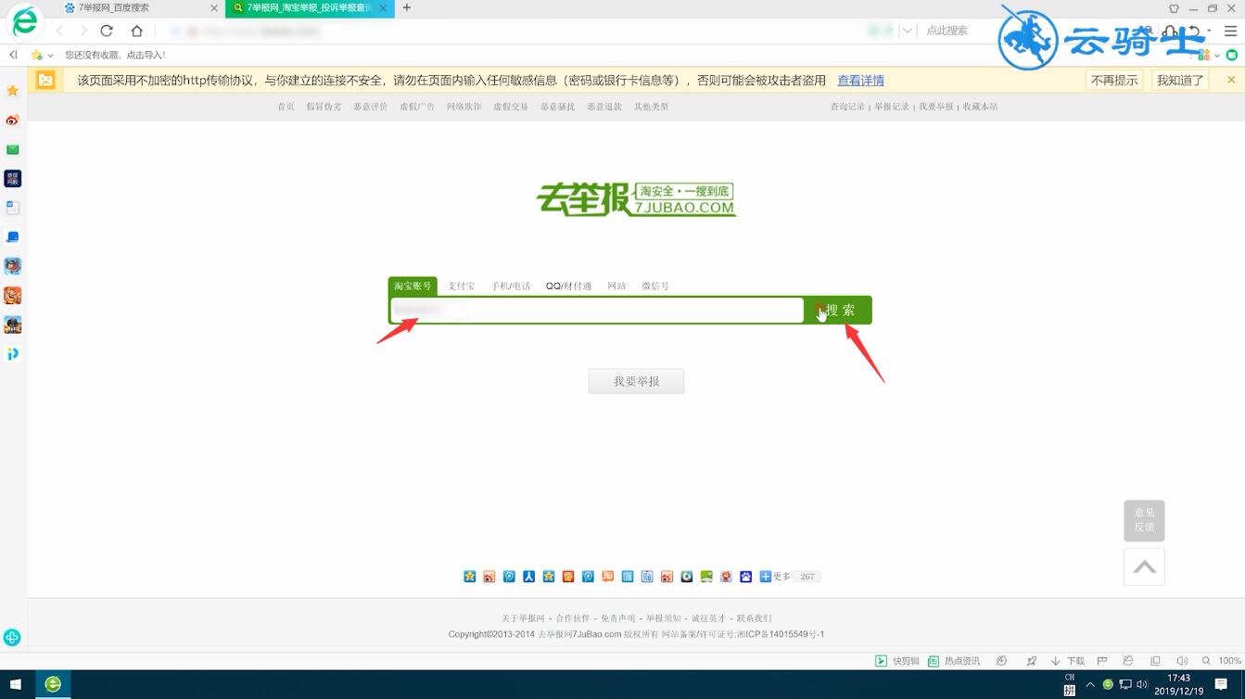Expand share options with 更多 plus icon
Viewport: 1245px width, 699px height.
(775, 577)
